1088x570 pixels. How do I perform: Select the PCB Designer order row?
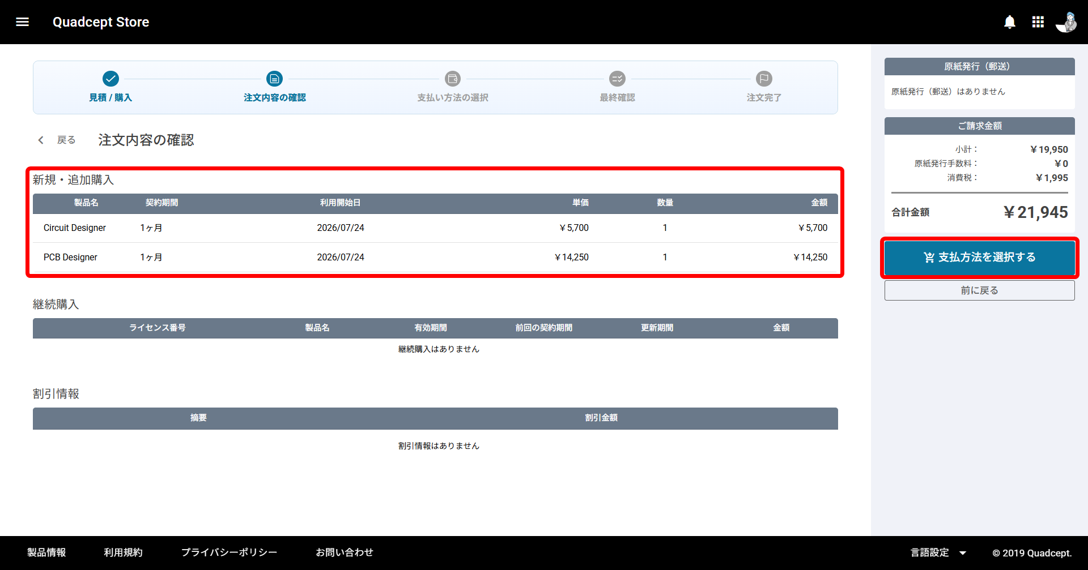pos(435,258)
